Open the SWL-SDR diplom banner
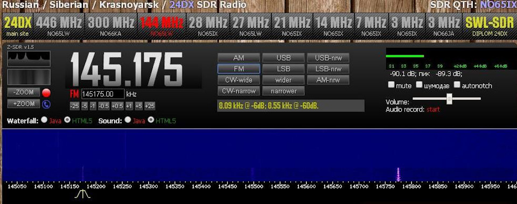Image resolution: width=517 pixels, height=204 pixels. [490, 26]
